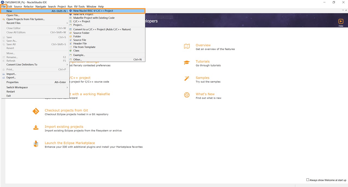This screenshot has width=348, height=187.
Task: Click the Import existing projects download icon
Action: pyautogui.click(x=36, y=127)
